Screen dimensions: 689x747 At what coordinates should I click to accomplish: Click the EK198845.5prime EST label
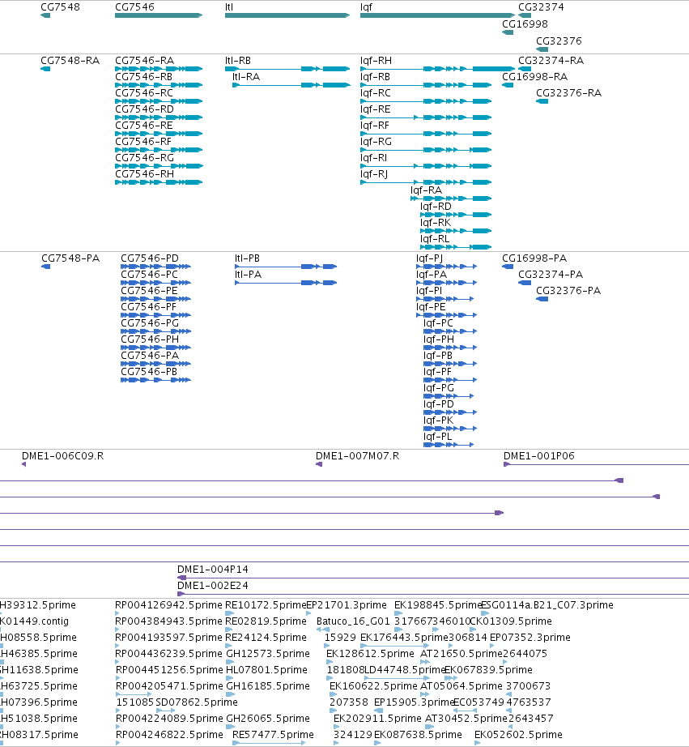tap(439, 605)
